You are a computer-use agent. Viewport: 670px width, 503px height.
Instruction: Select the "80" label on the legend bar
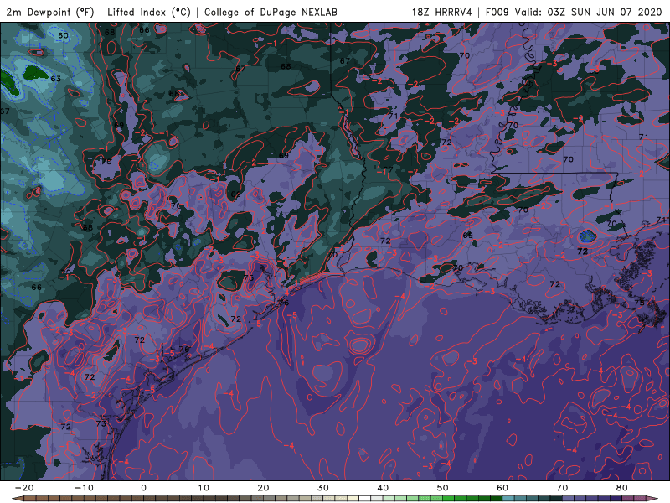click(622, 488)
